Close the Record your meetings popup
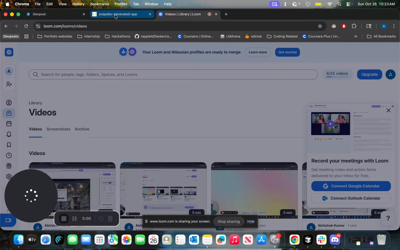Viewport: 400px width, 250px height. coord(388,110)
